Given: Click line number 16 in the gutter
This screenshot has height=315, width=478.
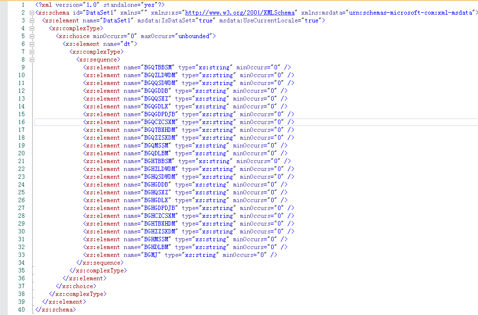Looking at the screenshot, I should tap(21, 122).
